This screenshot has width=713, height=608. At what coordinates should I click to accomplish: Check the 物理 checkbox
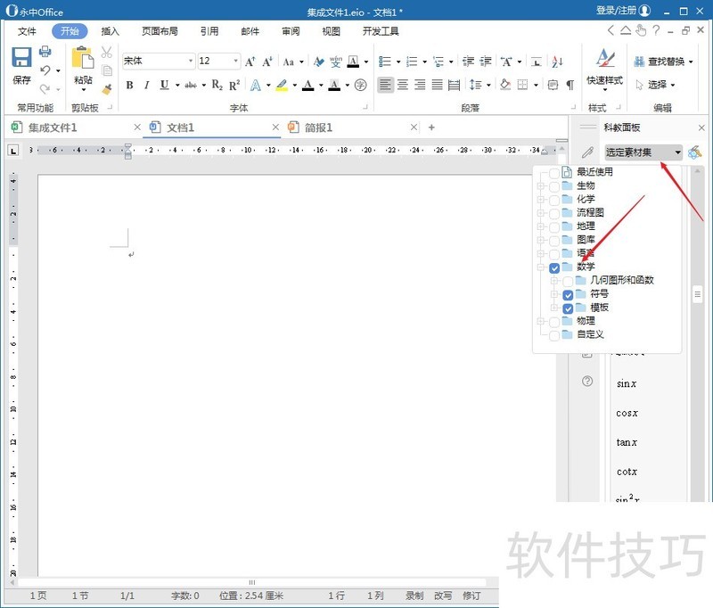tap(554, 322)
